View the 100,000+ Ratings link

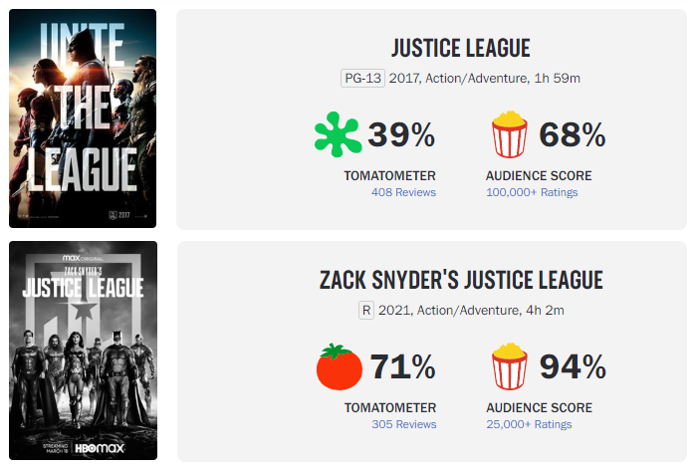coord(532,192)
